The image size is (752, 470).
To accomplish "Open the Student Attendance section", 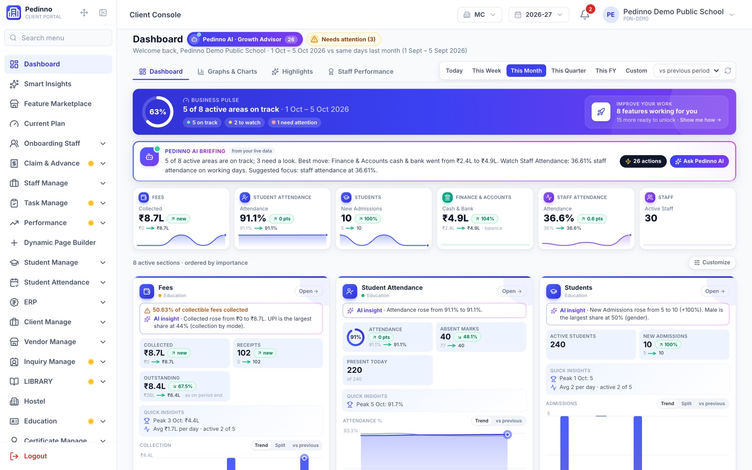I will click(x=512, y=291).
